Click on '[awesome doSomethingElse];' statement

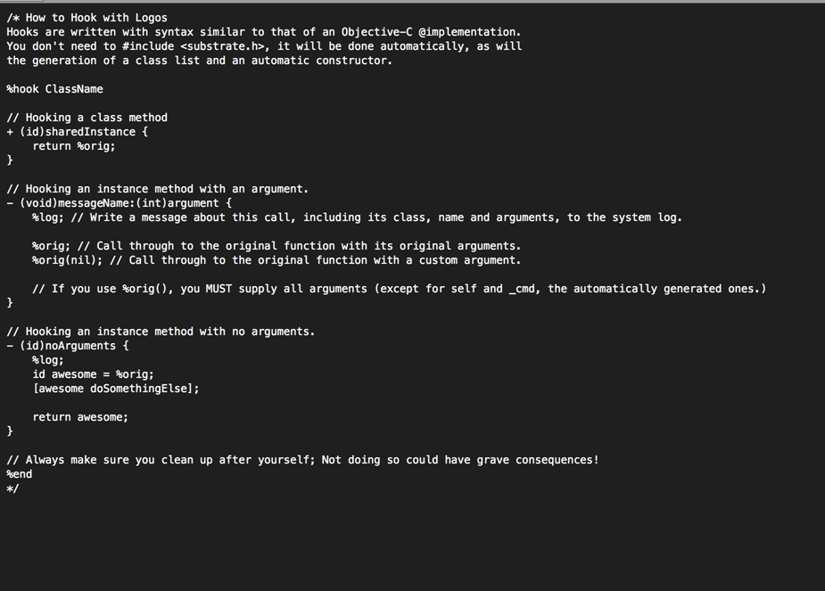click(116, 389)
